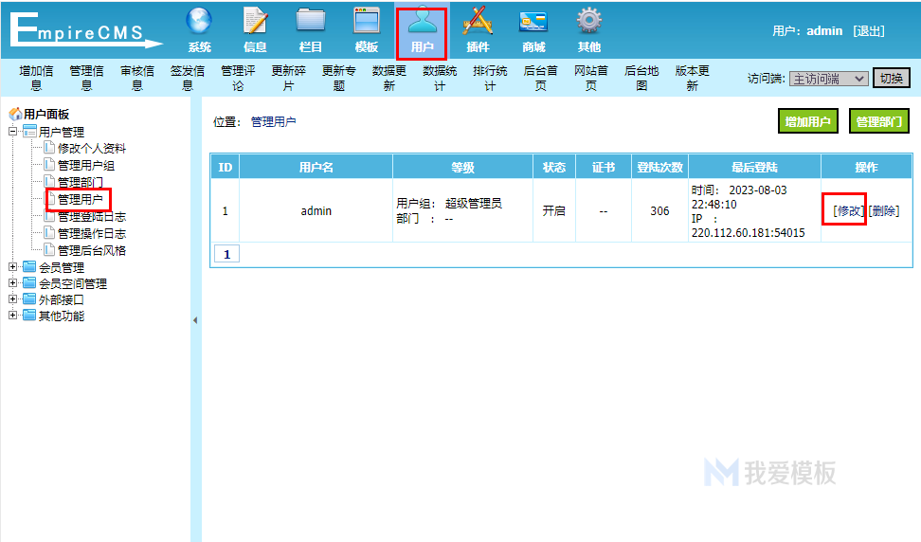921x542 pixels.
Task: Open 后台地图 in the shortcut menu
Action: (x=642, y=78)
